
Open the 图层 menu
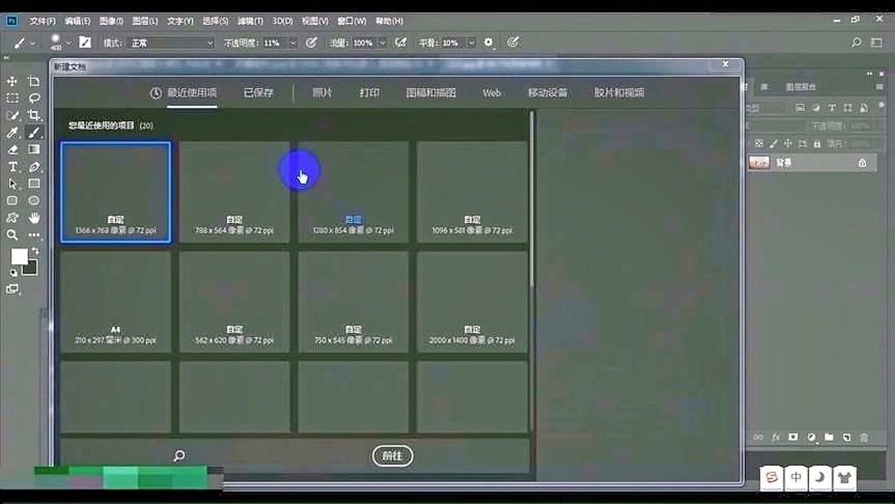pyautogui.click(x=145, y=21)
